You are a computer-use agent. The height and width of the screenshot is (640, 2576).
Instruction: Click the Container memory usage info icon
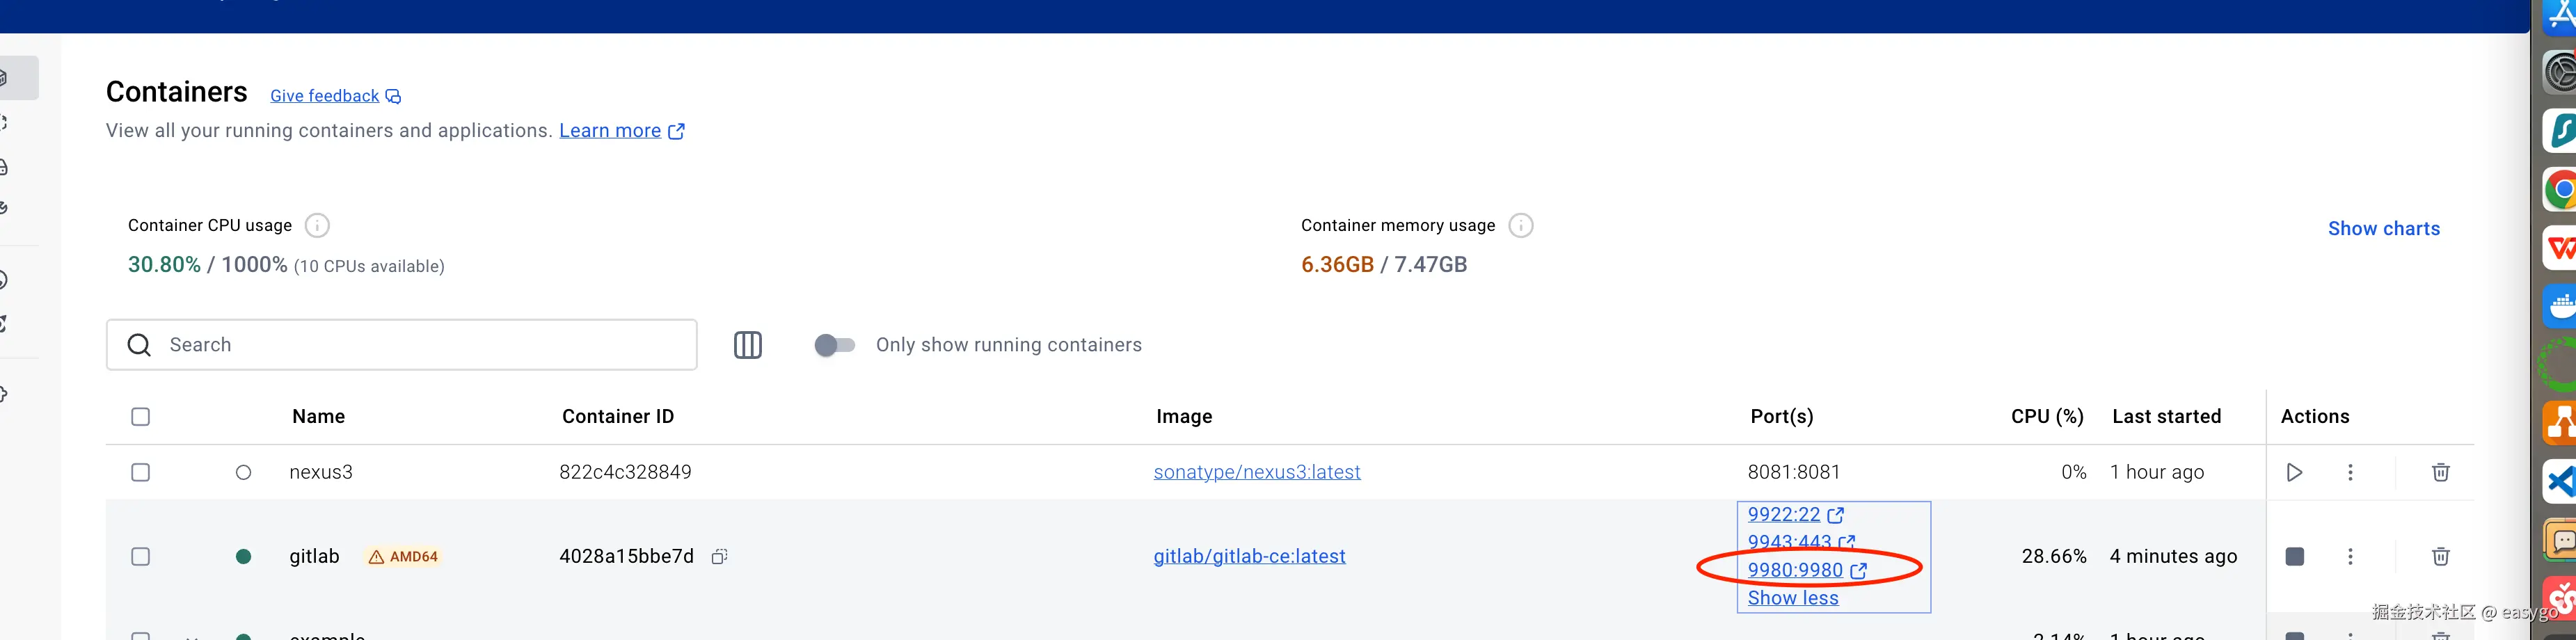[x=1520, y=225]
